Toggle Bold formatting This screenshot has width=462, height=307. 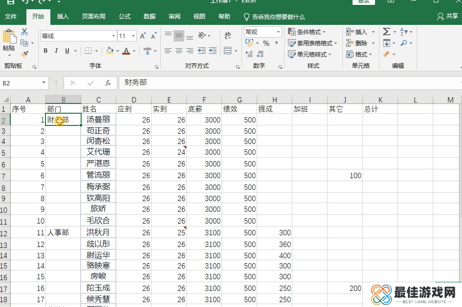point(45,51)
